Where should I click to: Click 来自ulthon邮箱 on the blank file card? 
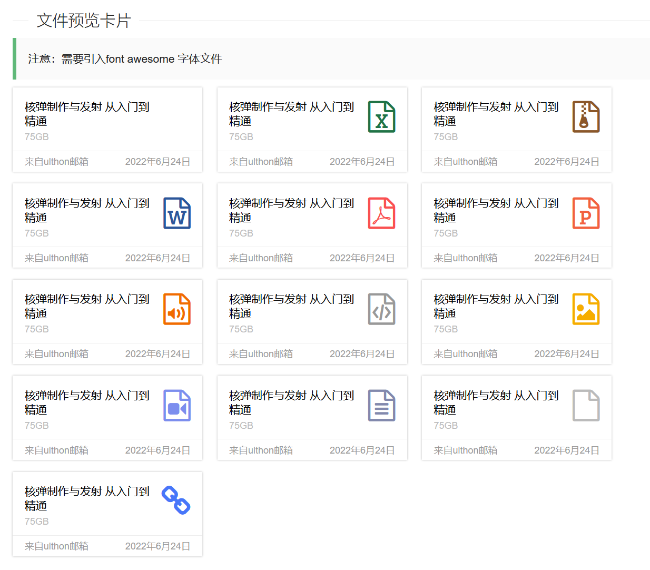pos(466,450)
